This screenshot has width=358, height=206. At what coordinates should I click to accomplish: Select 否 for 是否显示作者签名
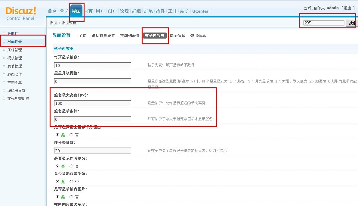point(71,166)
